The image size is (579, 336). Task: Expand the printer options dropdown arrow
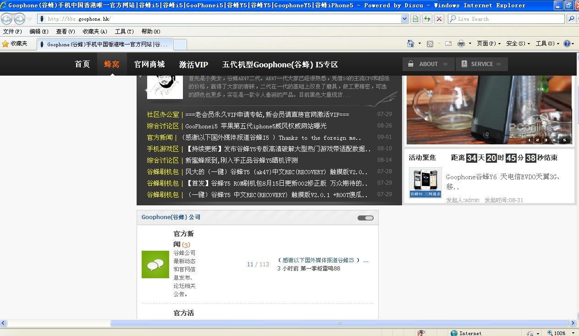(x=470, y=44)
